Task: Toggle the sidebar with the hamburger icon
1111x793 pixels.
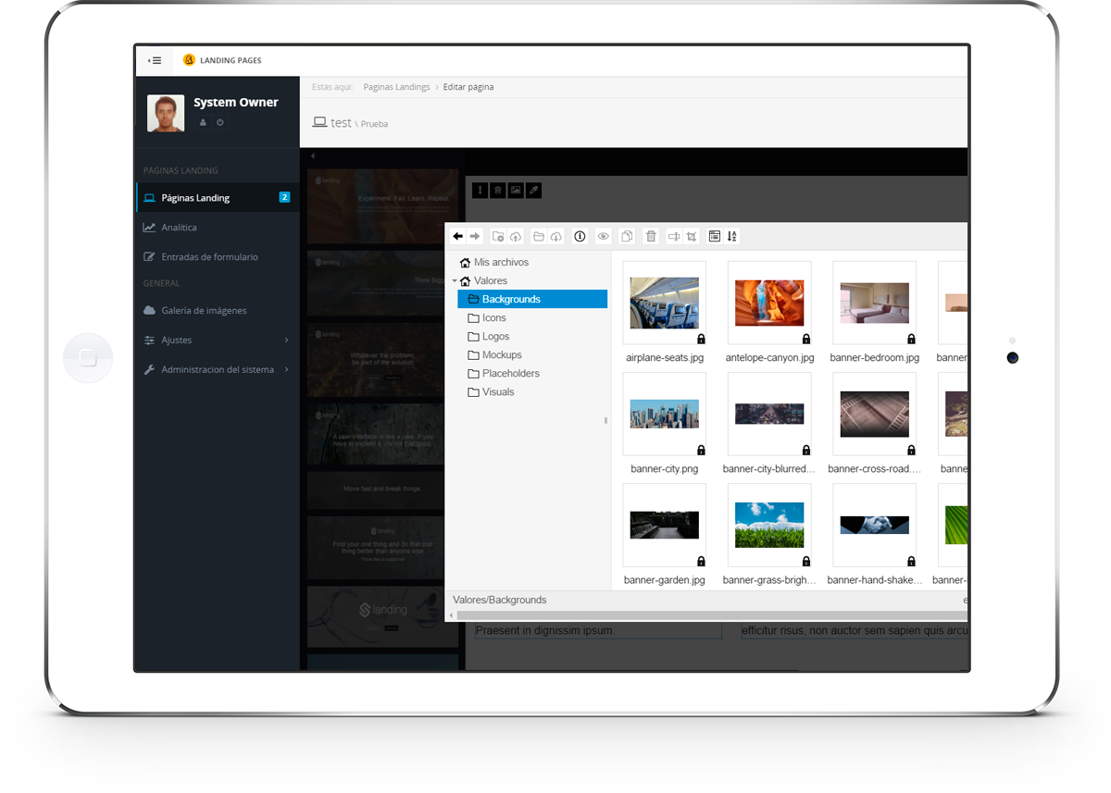Action: [155, 60]
